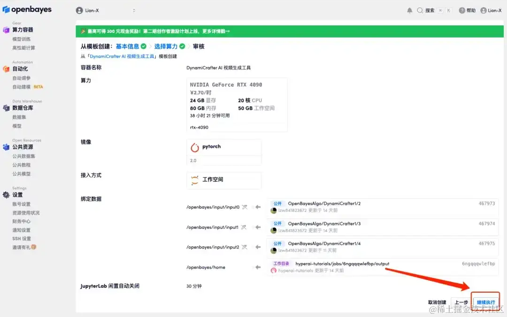Open SSH 设置 in the sidebar
This screenshot has height=317, width=507.
tap(22, 239)
